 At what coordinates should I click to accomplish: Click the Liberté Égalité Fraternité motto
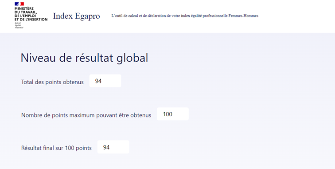tap(19, 25)
